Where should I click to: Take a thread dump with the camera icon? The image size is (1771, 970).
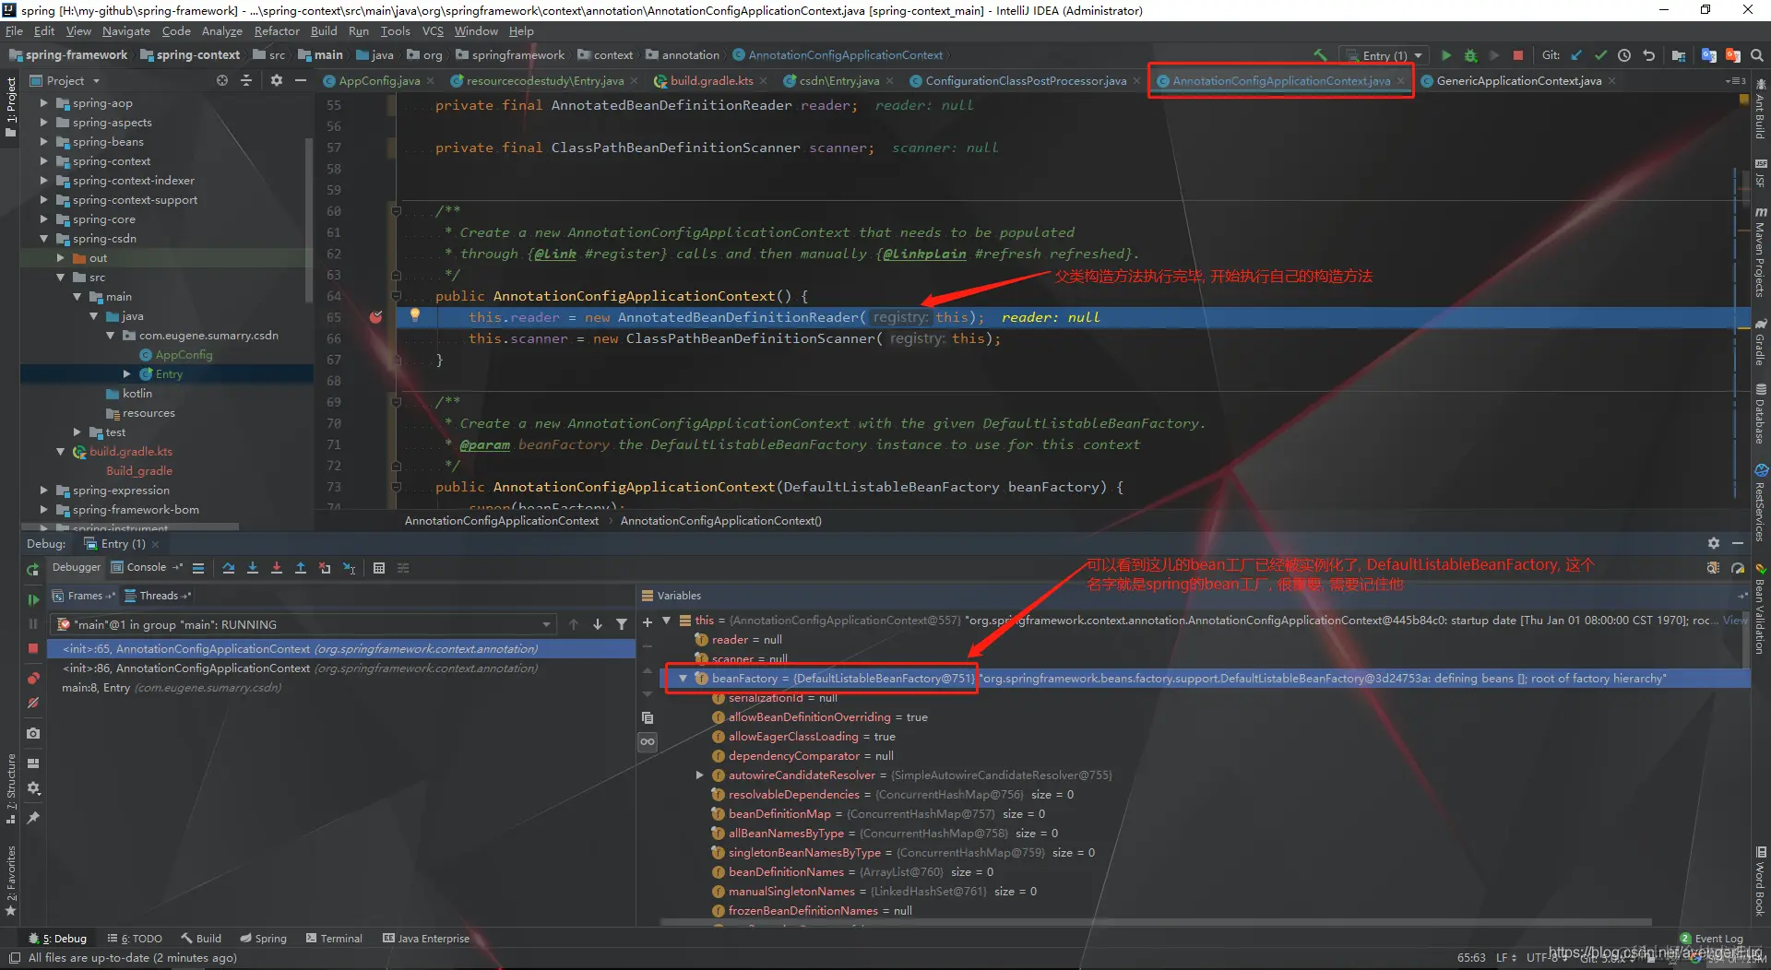pos(33,733)
